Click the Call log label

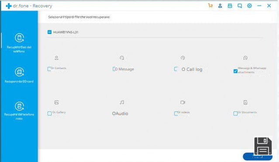pos(192,69)
